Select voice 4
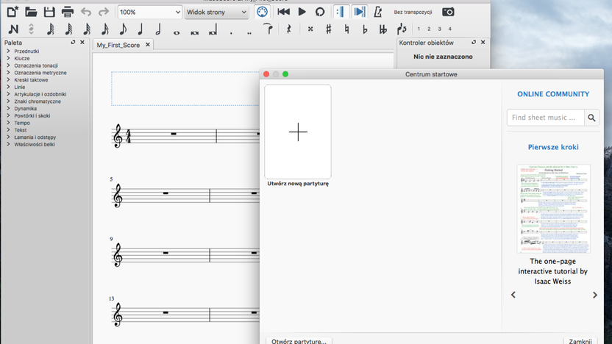612x344 pixels. tap(449, 29)
